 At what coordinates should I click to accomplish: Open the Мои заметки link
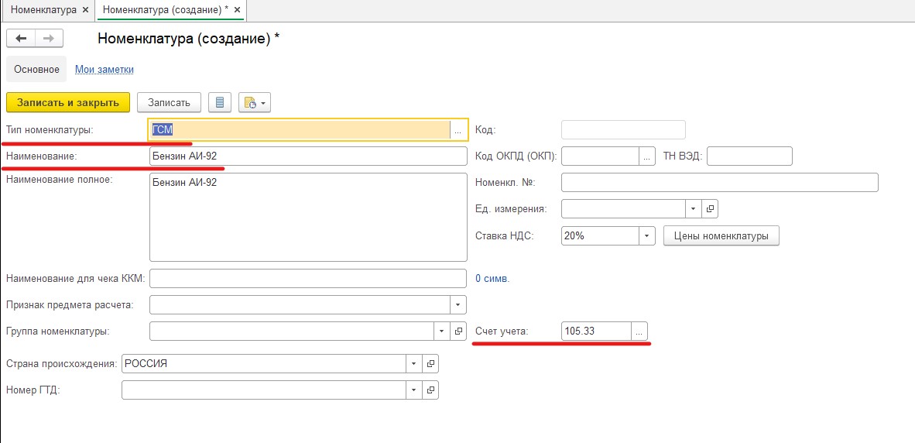pos(105,70)
